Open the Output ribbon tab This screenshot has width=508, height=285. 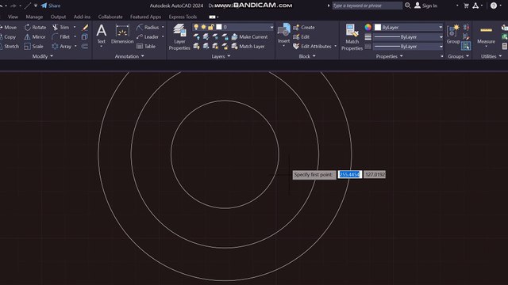[x=58, y=17]
